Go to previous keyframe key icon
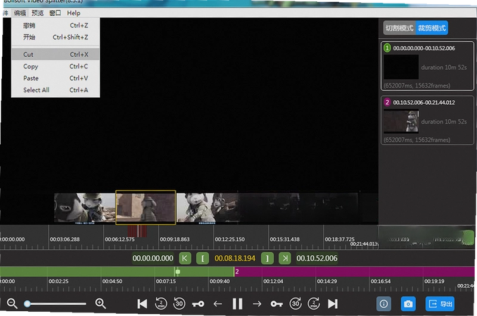Image resolution: width=477 pixels, height=316 pixels. [x=199, y=304]
